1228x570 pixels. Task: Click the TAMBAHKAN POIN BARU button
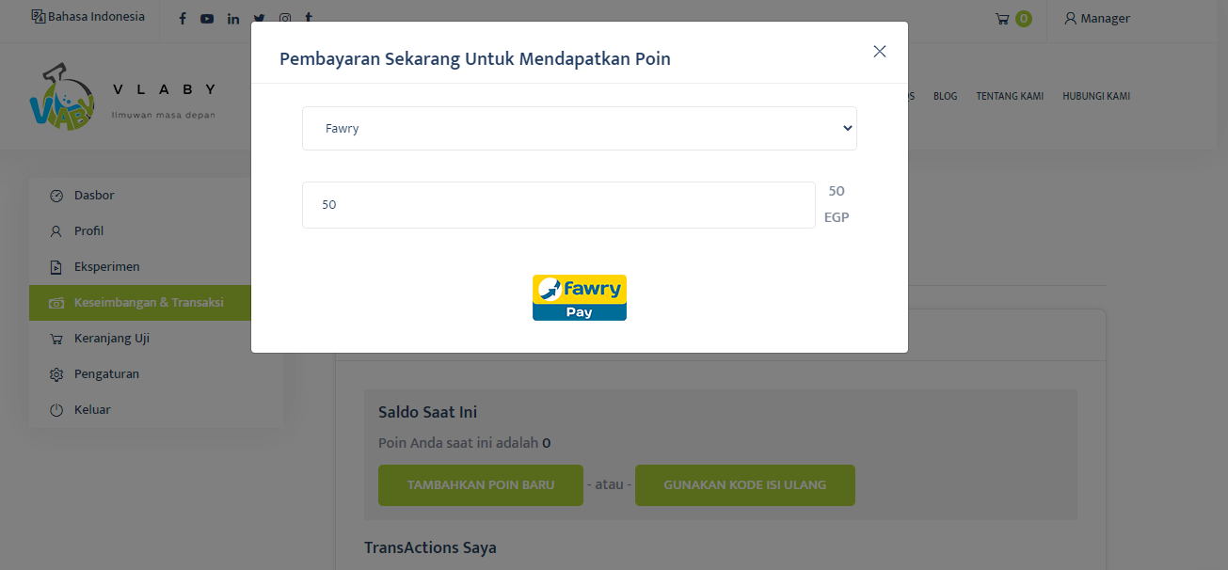coord(480,484)
